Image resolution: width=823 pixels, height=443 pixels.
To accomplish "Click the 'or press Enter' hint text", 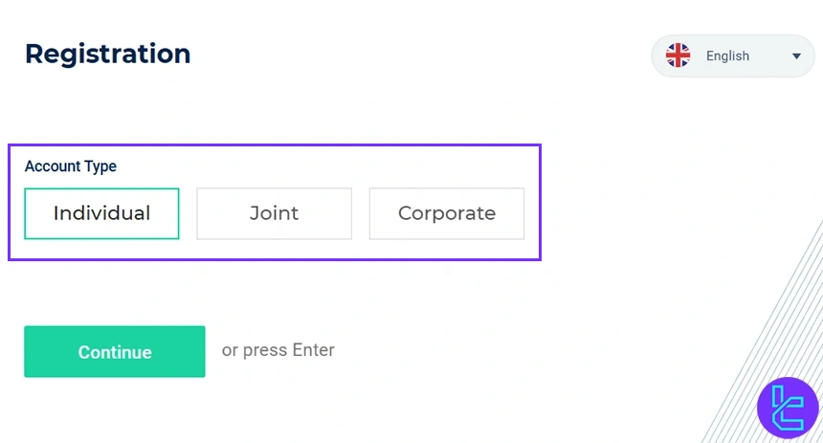I will (278, 350).
